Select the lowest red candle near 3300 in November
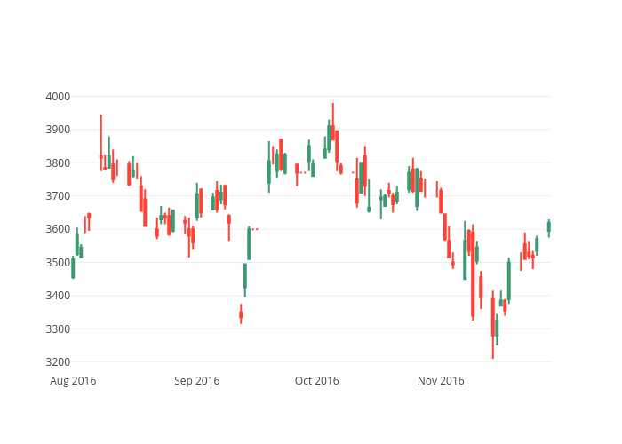622x444 pixels. pos(493,317)
